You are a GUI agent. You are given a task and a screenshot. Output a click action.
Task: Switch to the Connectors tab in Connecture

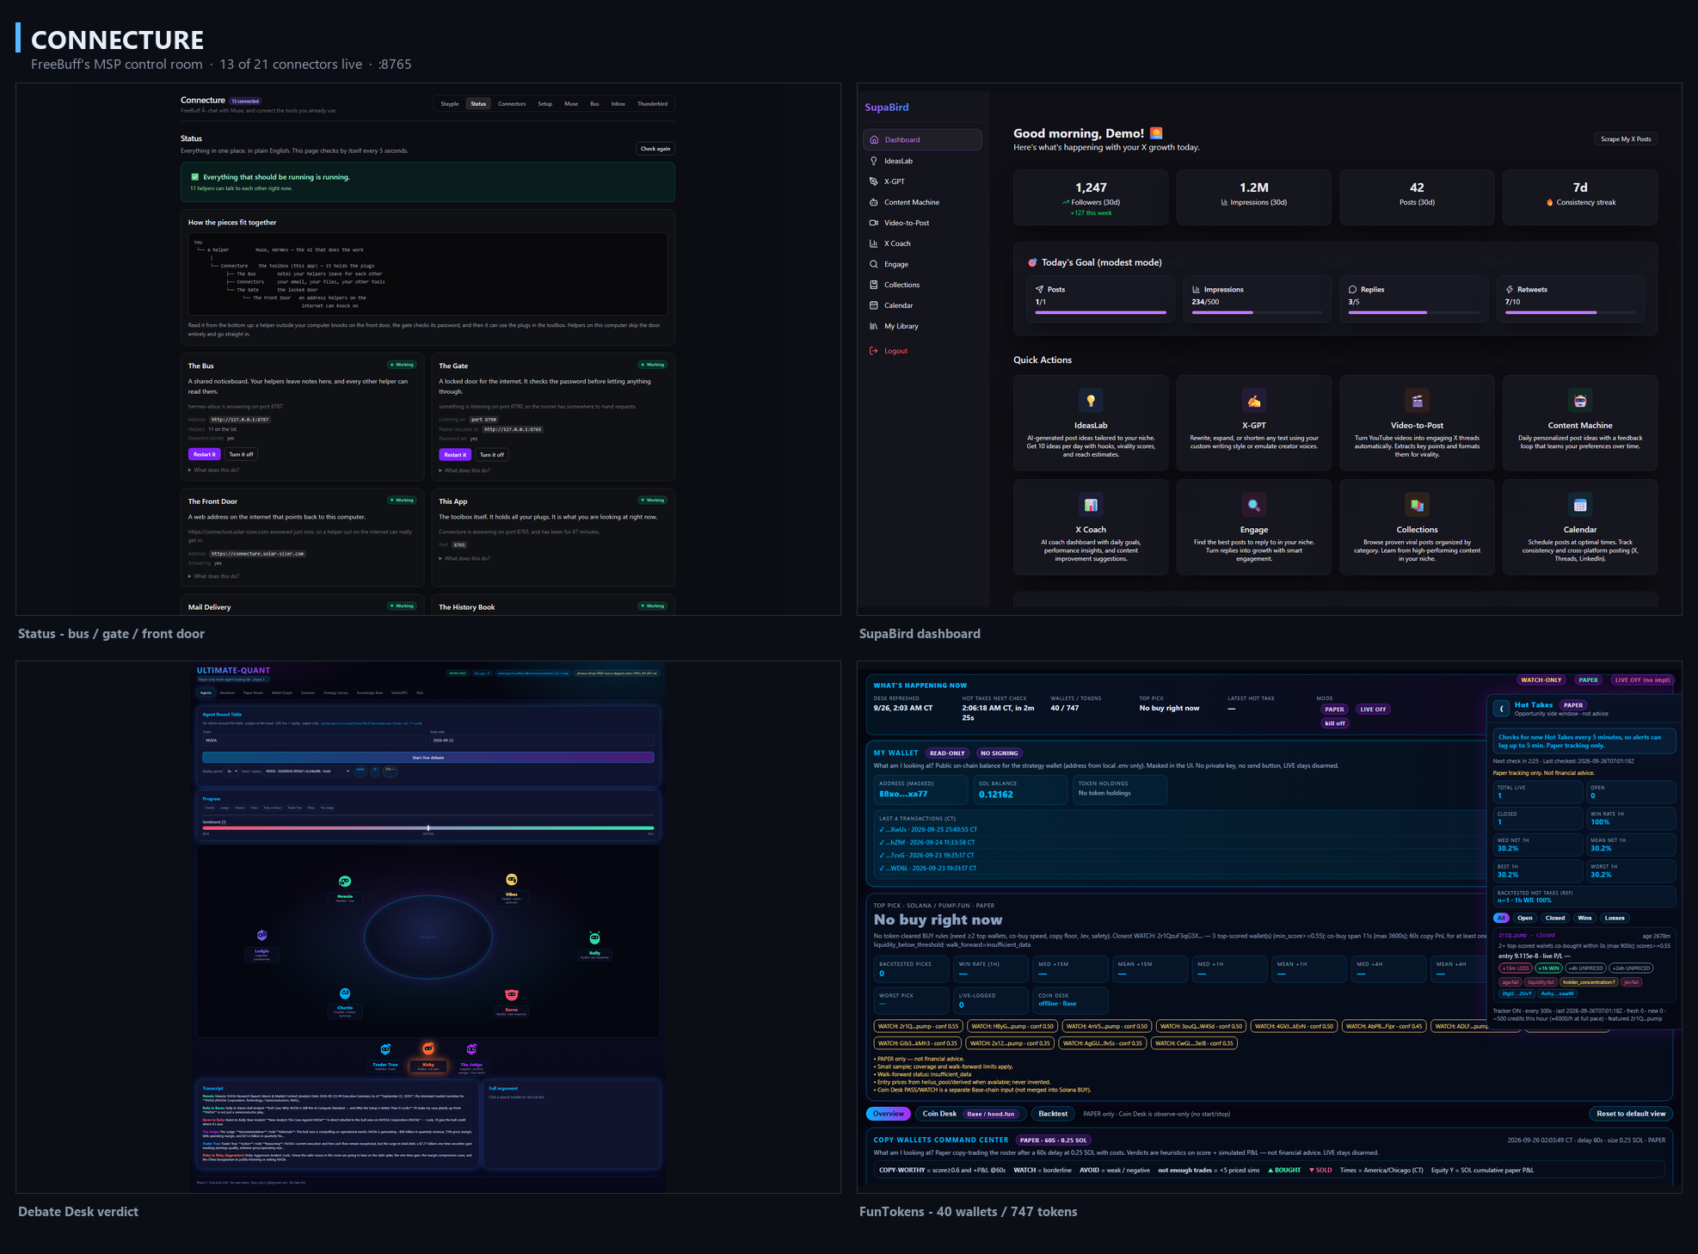click(512, 104)
